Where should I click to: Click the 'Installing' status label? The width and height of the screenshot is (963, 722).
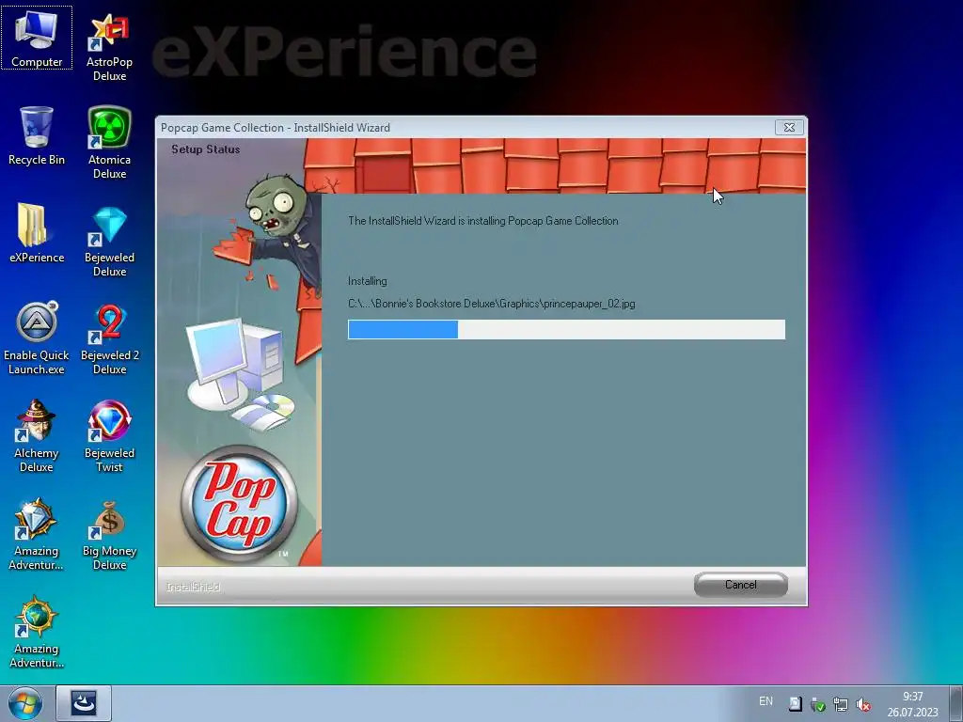(368, 281)
